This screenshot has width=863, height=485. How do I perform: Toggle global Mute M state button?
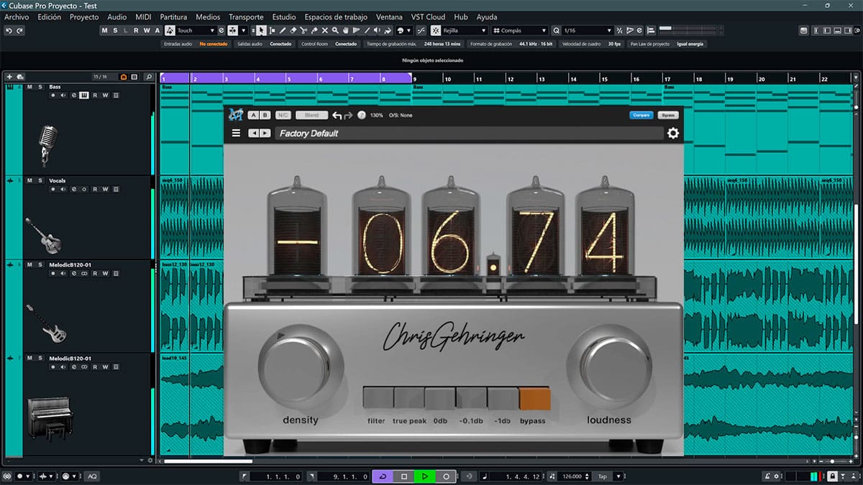click(x=105, y=31)
